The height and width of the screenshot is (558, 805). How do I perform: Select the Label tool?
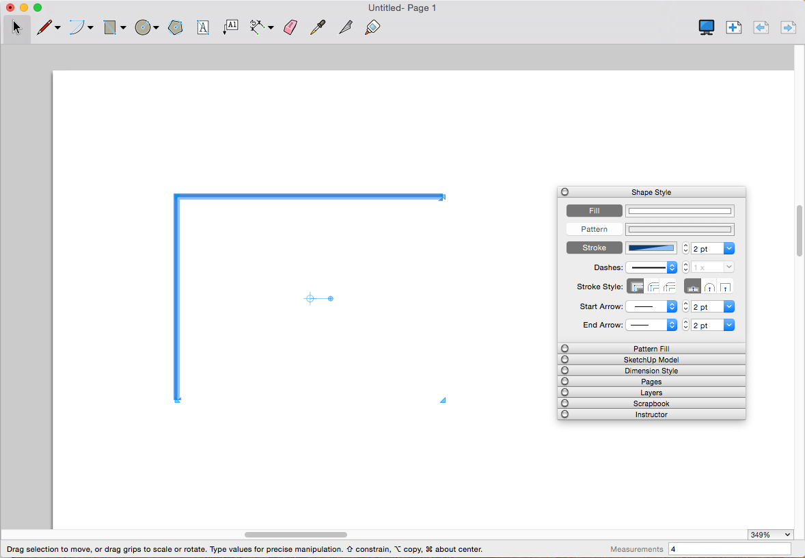(x=230, y=27)
